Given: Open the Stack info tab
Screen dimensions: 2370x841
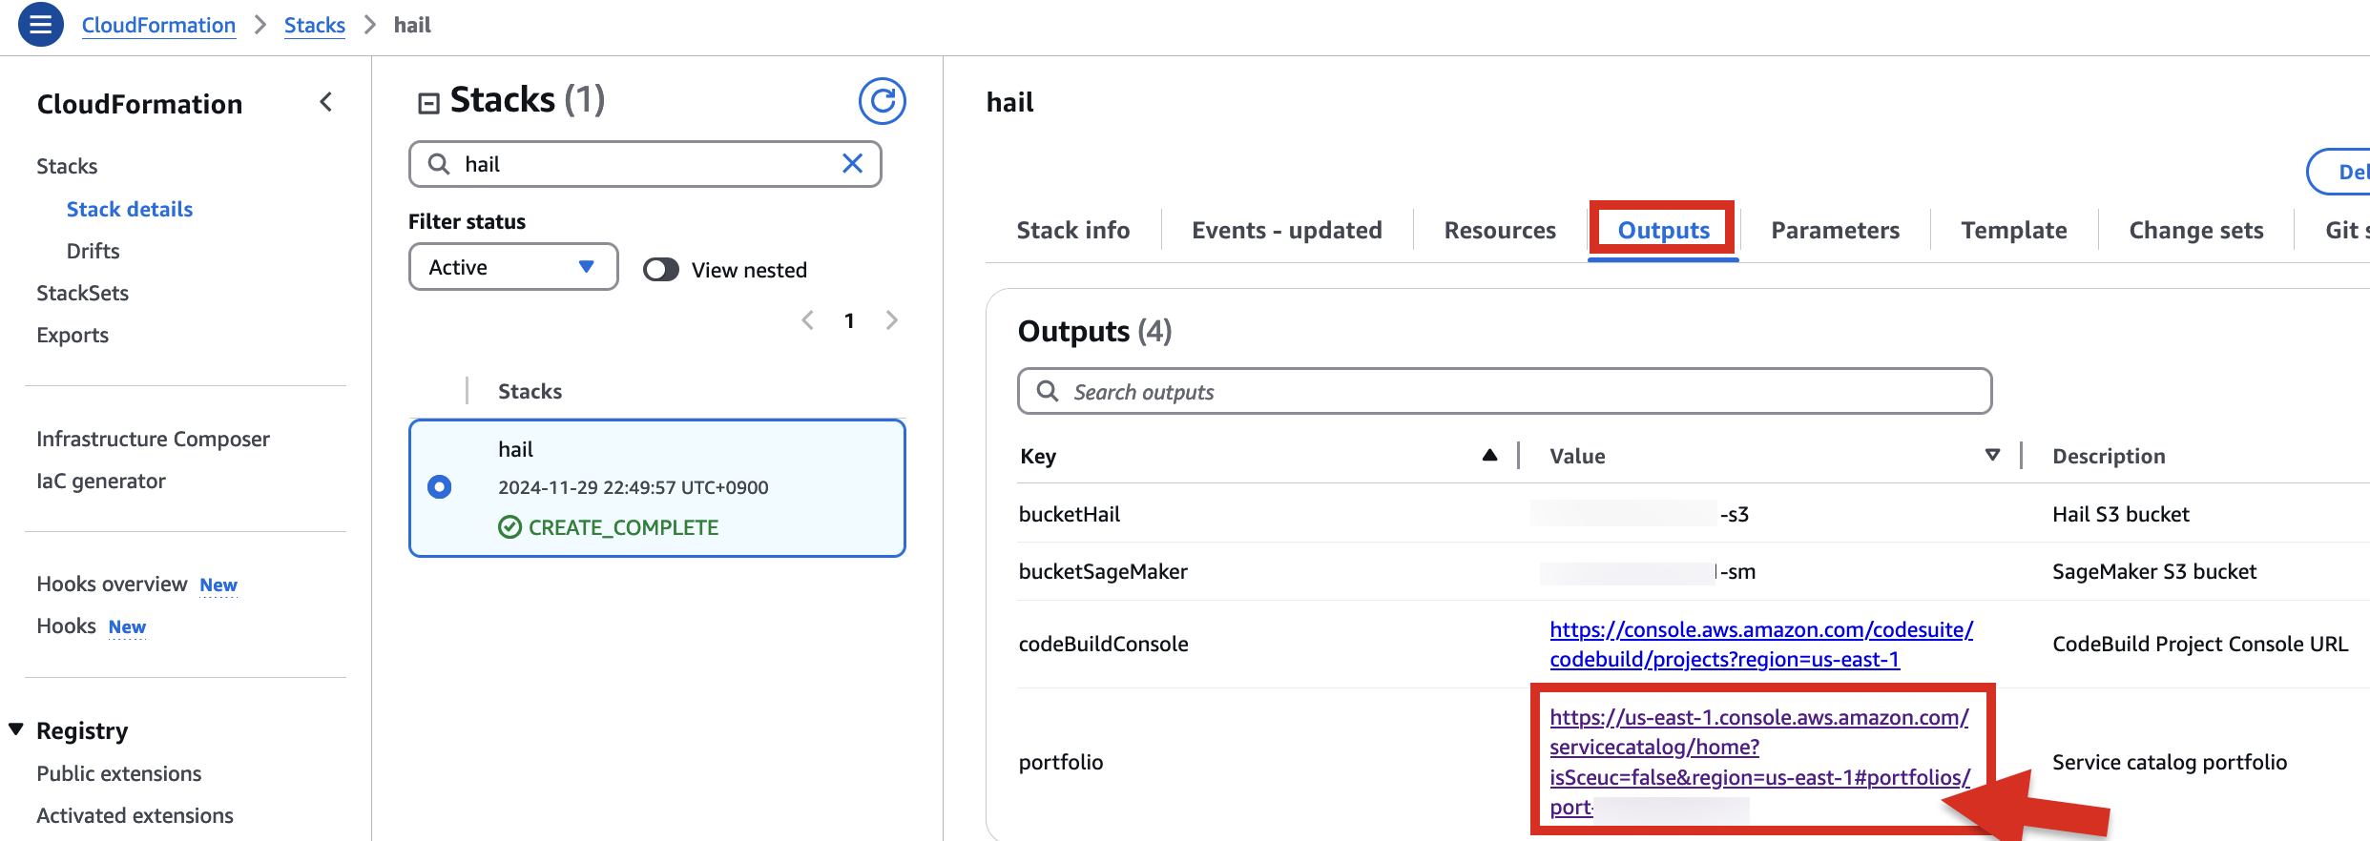Looking at the screenshot, I should tap(1072, 230).
